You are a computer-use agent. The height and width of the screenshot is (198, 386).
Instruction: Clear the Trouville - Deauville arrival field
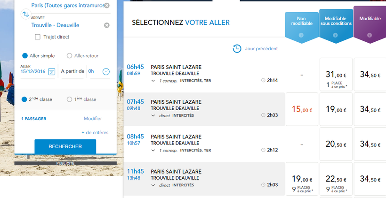[x=106, y=25]
